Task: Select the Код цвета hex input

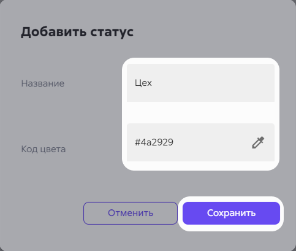Action: tap(200, 142)
